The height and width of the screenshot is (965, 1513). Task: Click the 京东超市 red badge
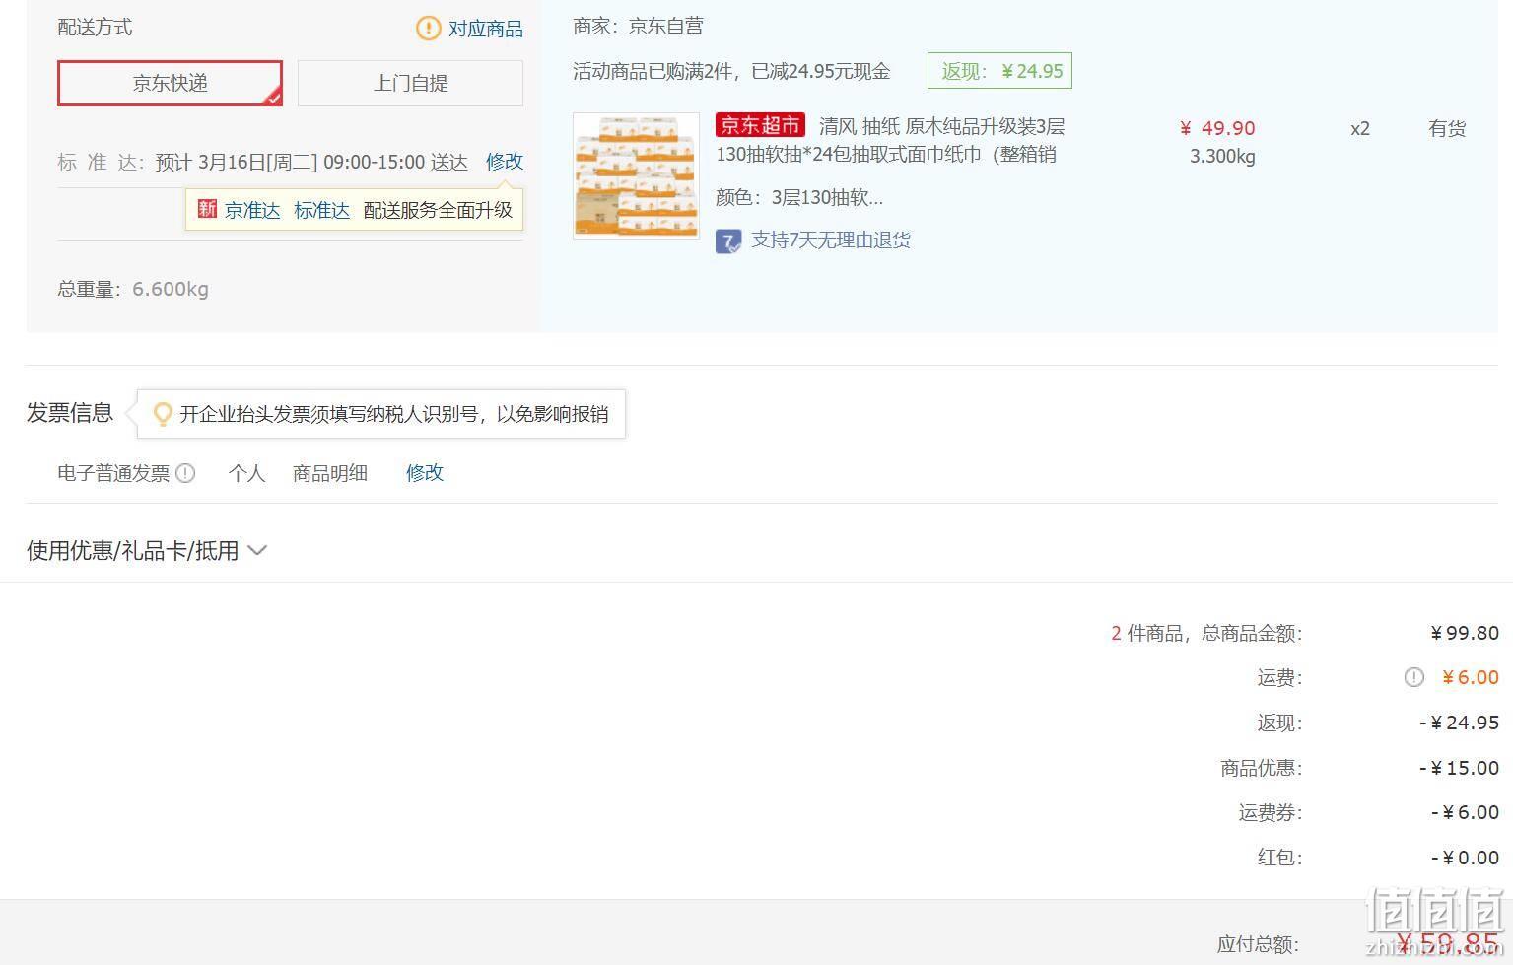pyautogui.click(x=760, y=125)
